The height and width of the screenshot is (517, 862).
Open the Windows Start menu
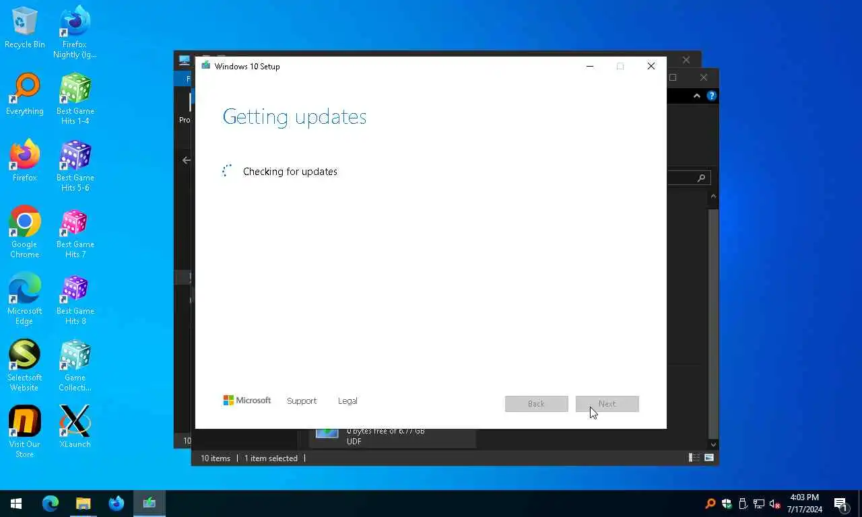click(16, 504)
